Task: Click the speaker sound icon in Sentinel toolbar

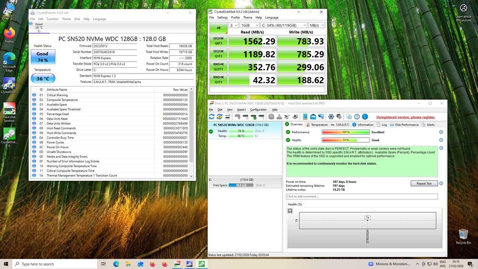Action: pos(339,117)
